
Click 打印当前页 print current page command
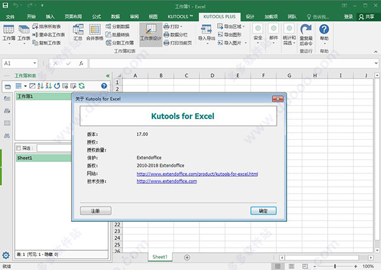point(178,43)
